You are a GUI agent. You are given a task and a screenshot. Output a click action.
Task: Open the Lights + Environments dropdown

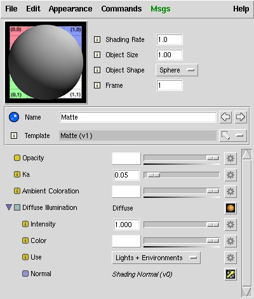click(x=156, y=258)
